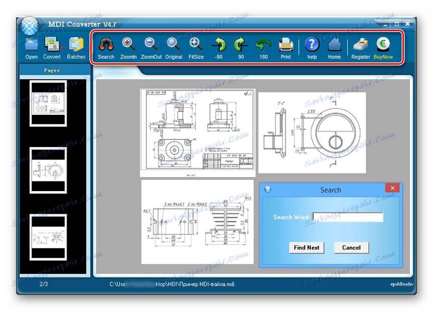The width and height of the screenshot is (433, 311).
Task: Zoom in with the ZoomIn magnifier
Action: [128, 48]
